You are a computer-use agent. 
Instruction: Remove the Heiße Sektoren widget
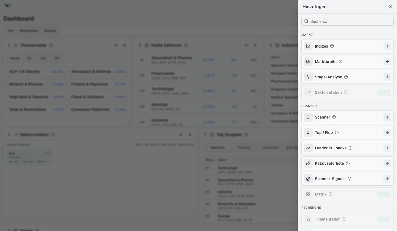(255, 45)
